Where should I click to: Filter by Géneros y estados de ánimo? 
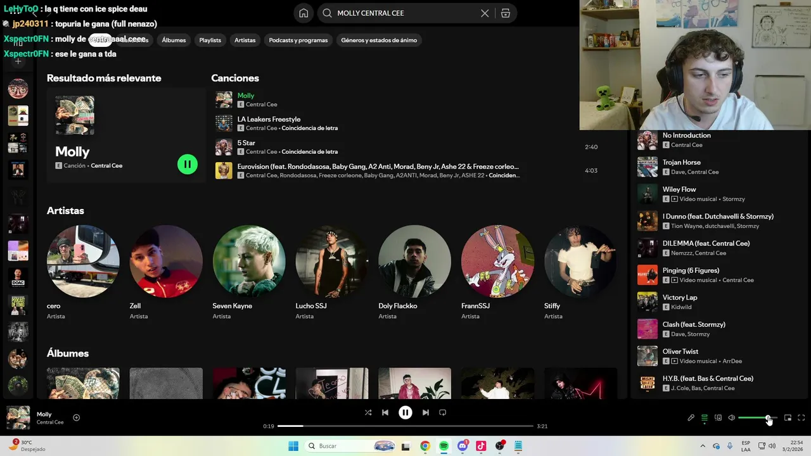(379, 40)
